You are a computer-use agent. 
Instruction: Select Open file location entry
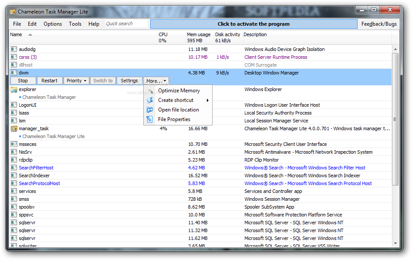pyautogui.click(x=178, y=110)
